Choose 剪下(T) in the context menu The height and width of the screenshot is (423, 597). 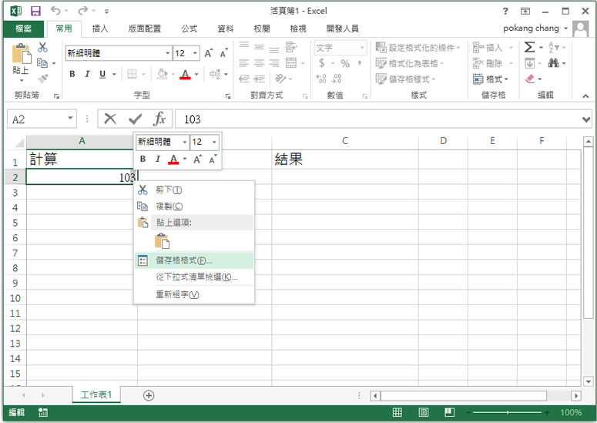click(x=194, y=190)
